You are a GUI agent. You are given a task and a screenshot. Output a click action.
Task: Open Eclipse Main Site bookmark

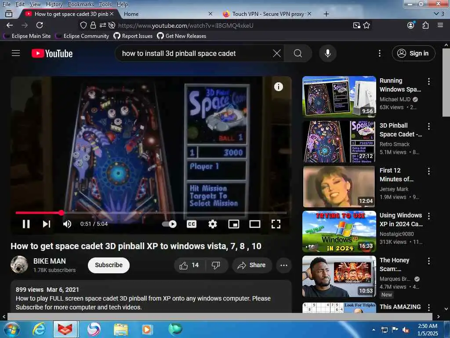click(x=27, y=36)
